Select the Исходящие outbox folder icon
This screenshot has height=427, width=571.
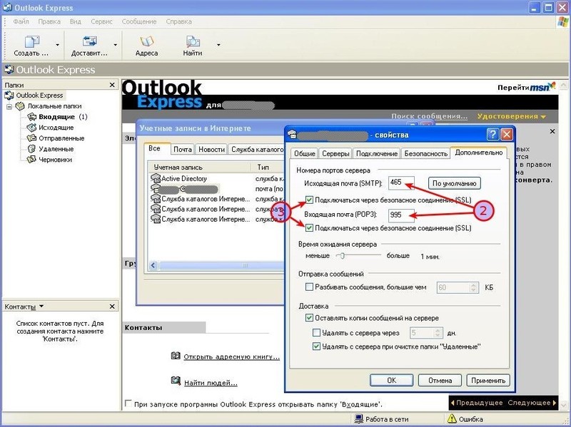click(31, 128)
